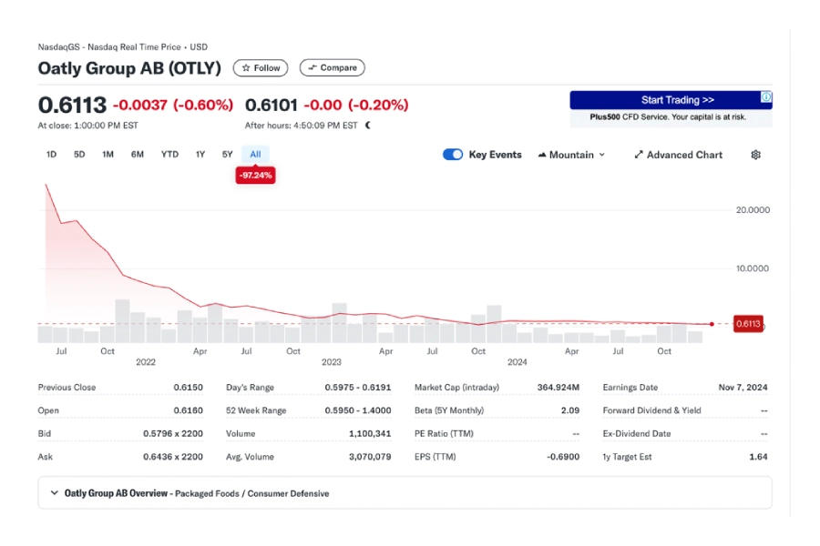The height and width of the screenshot is (546, 820).
Task: Click the Forward Dividend & Yield label
Action: pos(651,410)
